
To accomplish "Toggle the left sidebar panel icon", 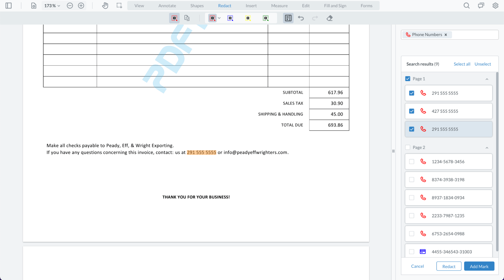I will [9, 6].
